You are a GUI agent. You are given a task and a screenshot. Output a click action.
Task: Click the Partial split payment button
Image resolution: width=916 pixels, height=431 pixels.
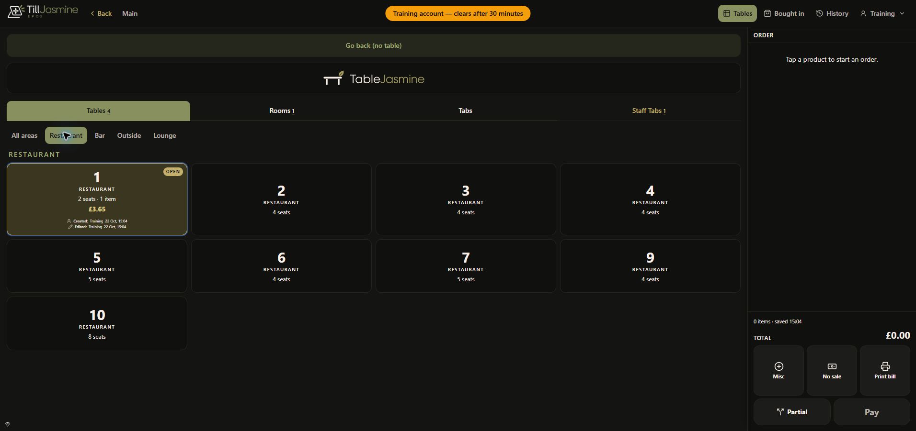tap(792, 412)
